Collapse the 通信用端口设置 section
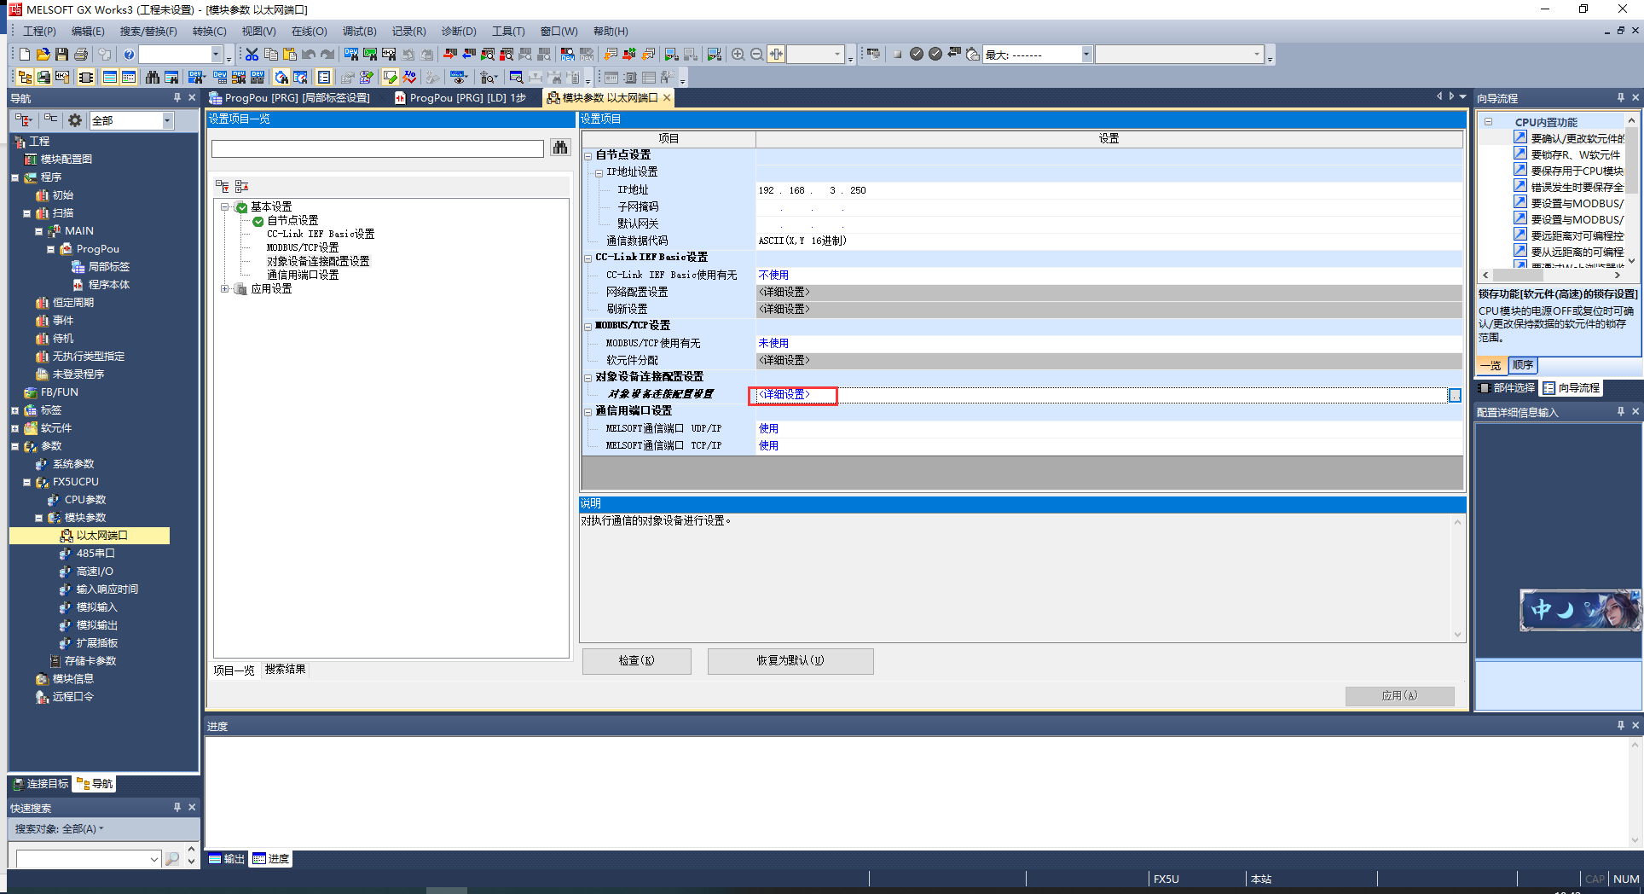Viewport: 1644px width, 894px height. click(588, 412)
